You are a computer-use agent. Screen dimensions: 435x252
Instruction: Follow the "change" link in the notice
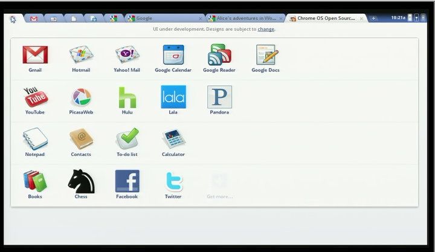(266, 29)
